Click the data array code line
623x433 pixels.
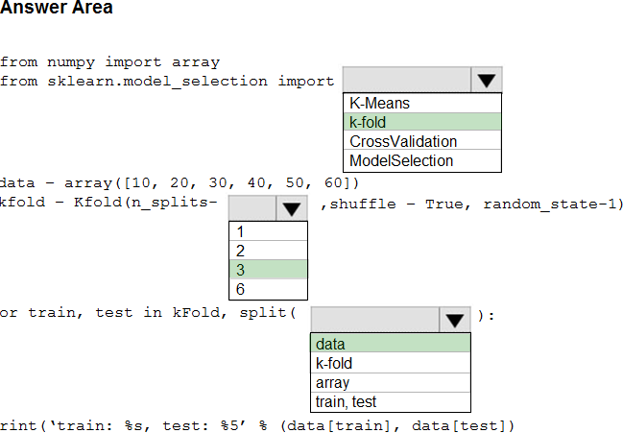pos(180,182)
